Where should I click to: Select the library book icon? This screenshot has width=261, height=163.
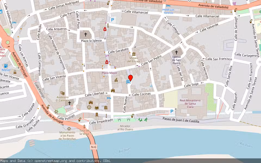[x=97, y=108]
